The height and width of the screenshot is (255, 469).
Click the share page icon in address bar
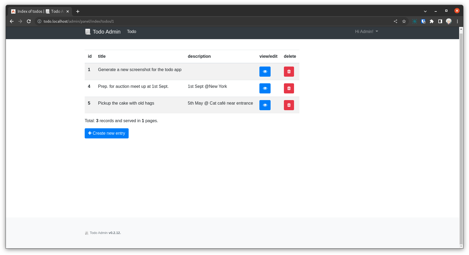[395, 21]
